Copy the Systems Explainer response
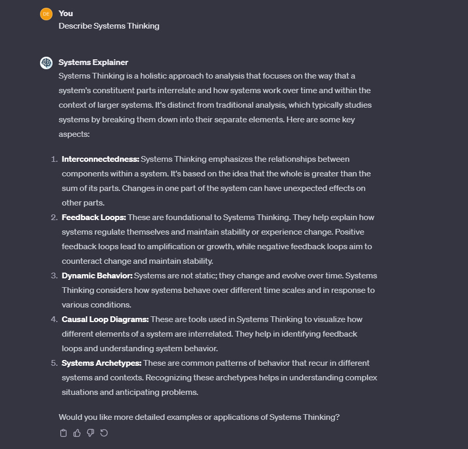 pos(63,433)
